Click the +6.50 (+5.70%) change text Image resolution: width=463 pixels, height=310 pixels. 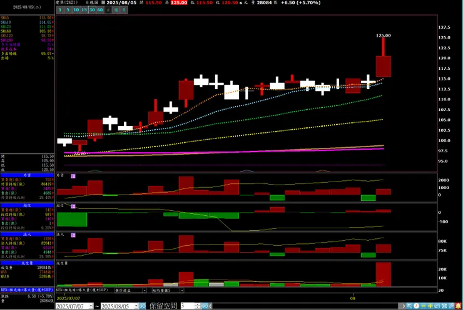300,2
